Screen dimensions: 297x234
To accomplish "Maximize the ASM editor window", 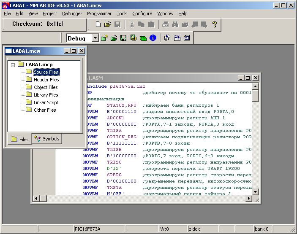I will coord(248,78).
